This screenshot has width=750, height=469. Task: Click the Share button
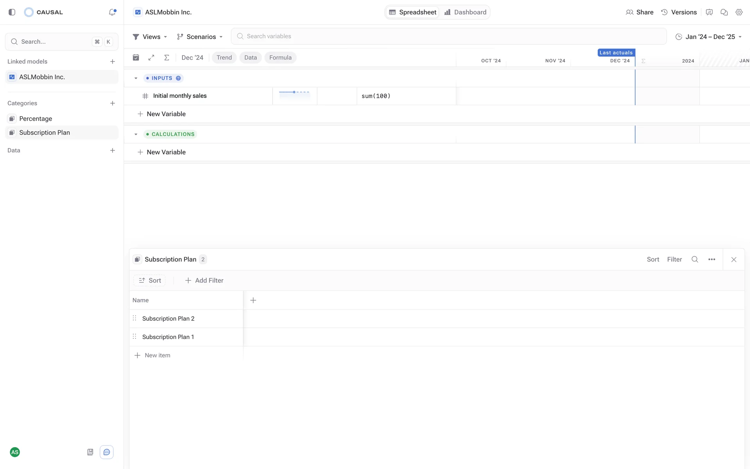pyautogui.click(x=639, y=12)
